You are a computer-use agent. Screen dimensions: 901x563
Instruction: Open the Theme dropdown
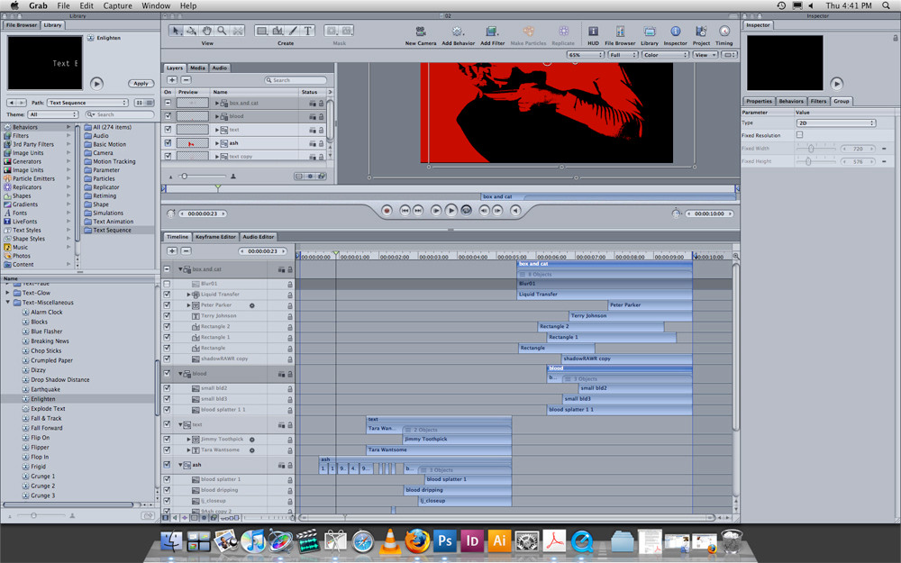(52, 115)
